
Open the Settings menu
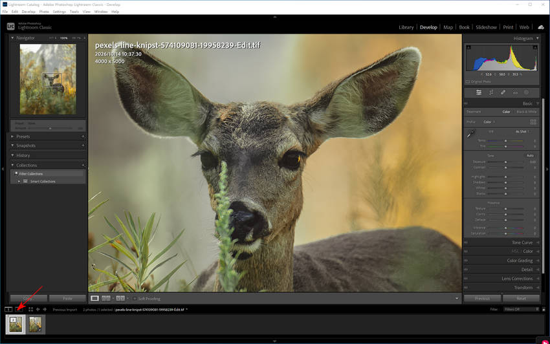(x=60, y=12)
